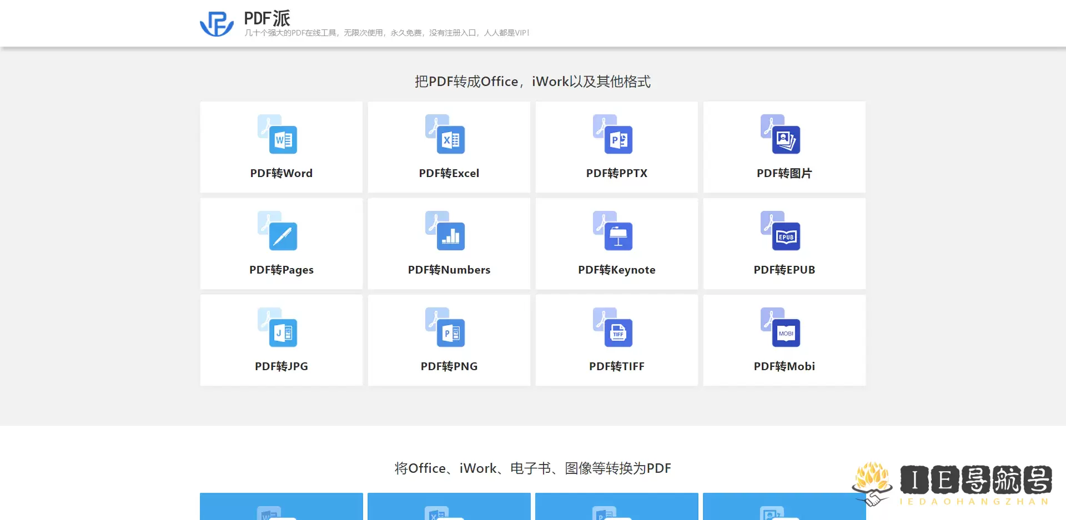Open the second blue Excel-to-PDF card
This screenshot has width=1066, height=520.
coord(449,506)
